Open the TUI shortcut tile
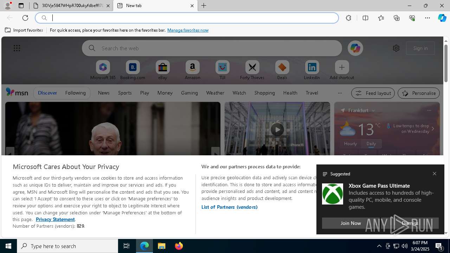450x253 pixels. tap(222, 70)
